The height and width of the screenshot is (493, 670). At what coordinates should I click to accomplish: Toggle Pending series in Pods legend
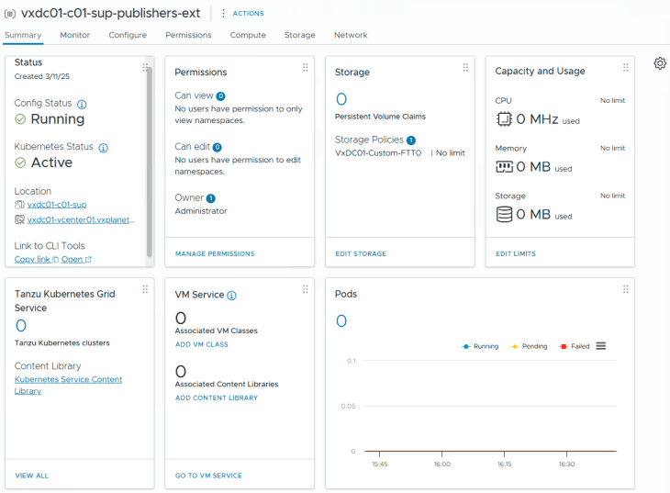pyautogui.click(x=529, y=346)
